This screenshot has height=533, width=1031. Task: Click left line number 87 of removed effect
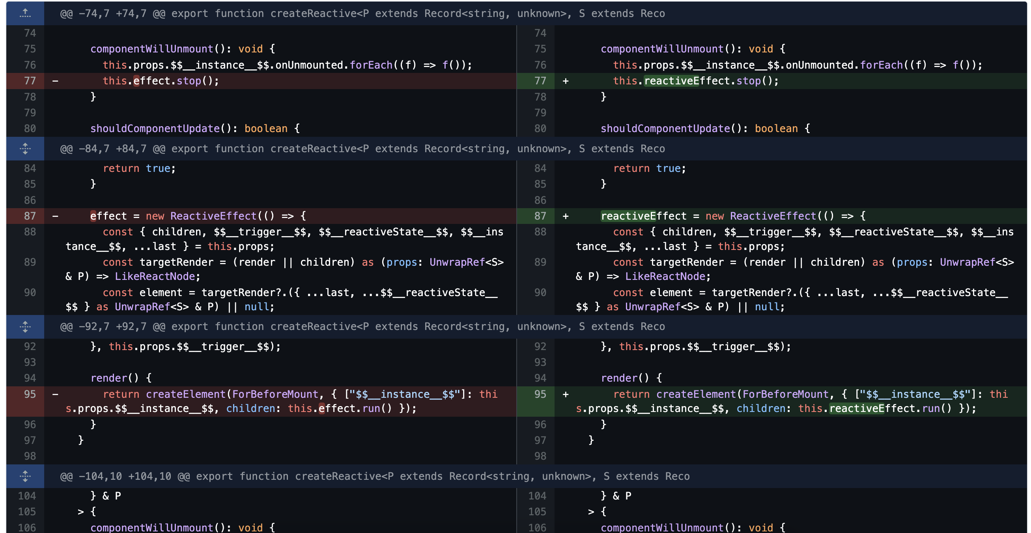(30, 216)
